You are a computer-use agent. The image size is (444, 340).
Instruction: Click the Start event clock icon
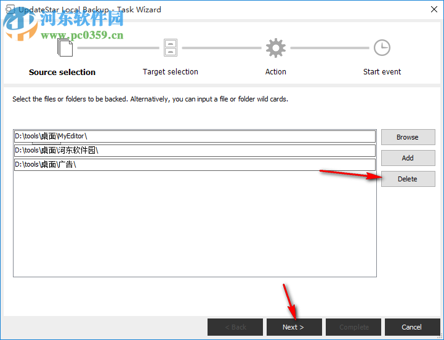click(x=382, y=47)
